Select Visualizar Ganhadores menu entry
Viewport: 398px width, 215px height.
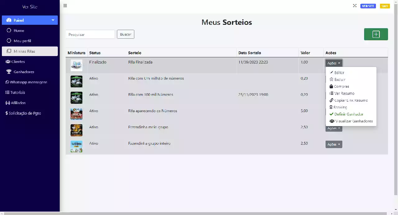tap(351, 121)
